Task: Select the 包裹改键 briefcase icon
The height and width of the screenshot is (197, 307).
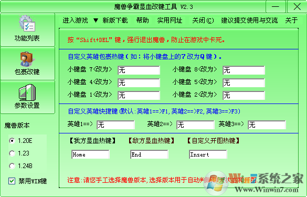Action: click(x=27, y=59)
